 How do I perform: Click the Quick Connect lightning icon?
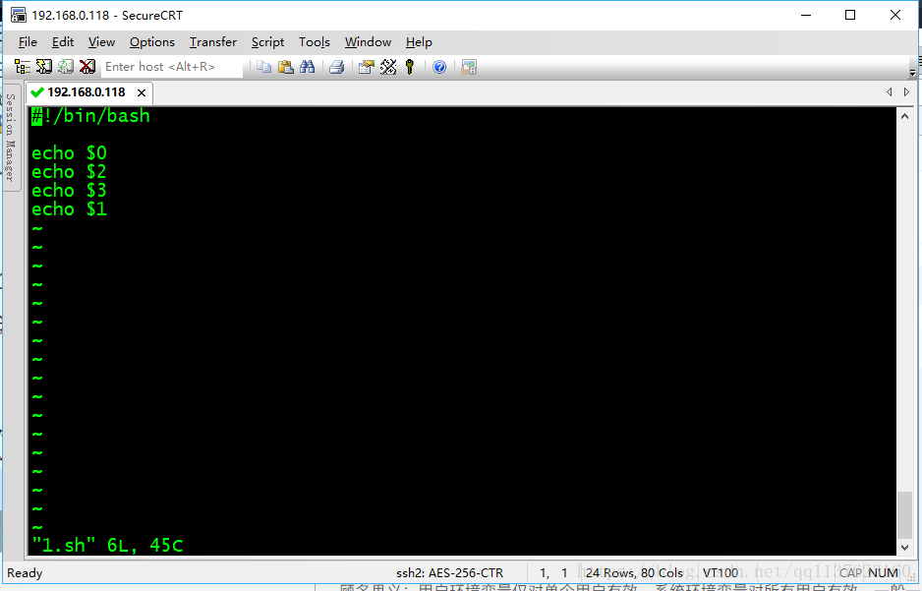44,67
